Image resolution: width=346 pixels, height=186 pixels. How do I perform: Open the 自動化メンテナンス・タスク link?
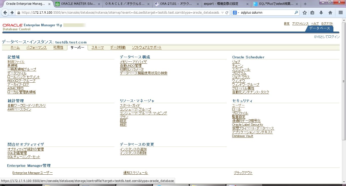click(x=251, y=92)
